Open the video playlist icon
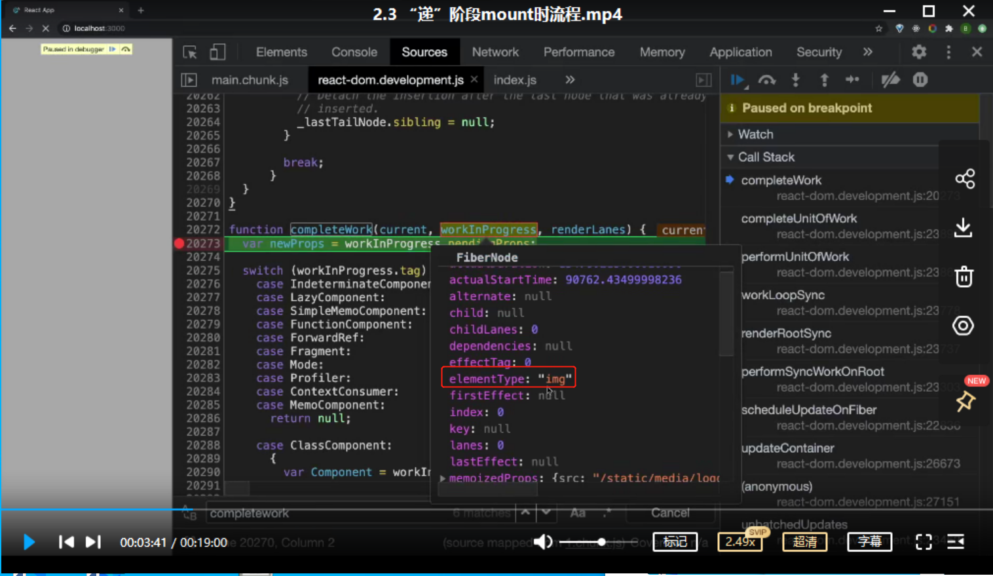The height and width of the screenshot is (576, 993). [956, 542]
